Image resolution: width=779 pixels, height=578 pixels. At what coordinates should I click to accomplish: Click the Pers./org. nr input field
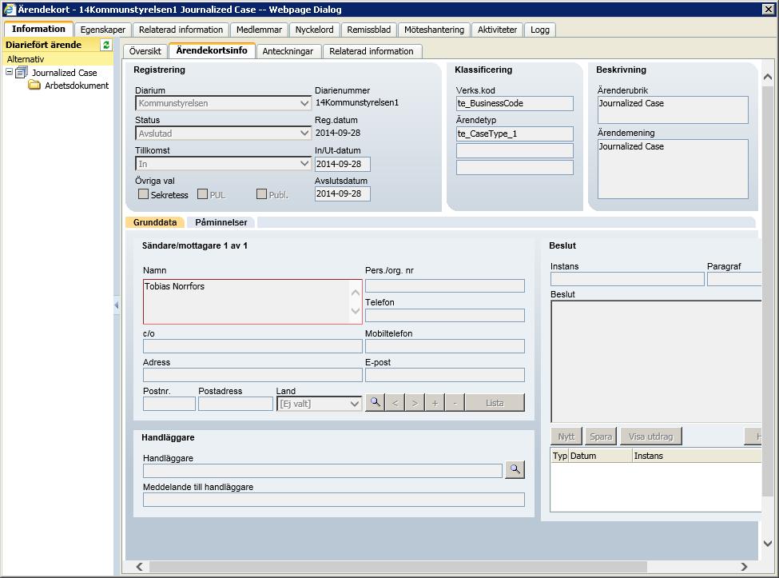[445, 285]
